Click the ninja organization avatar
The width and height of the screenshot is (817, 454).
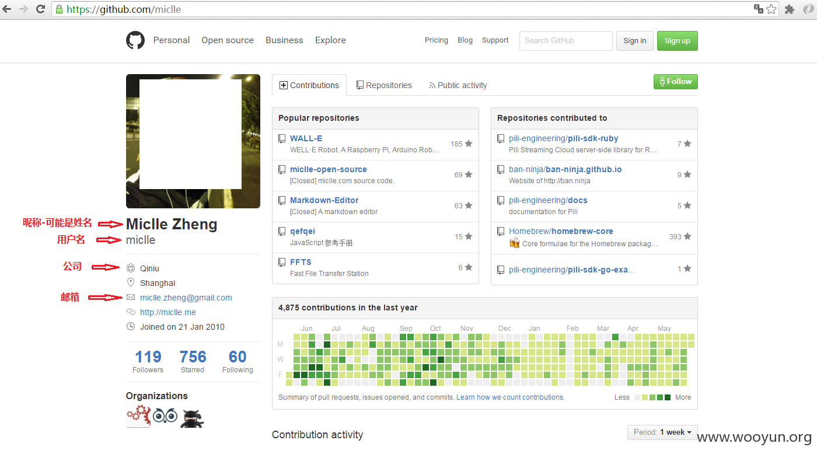[x=192, y=418]
